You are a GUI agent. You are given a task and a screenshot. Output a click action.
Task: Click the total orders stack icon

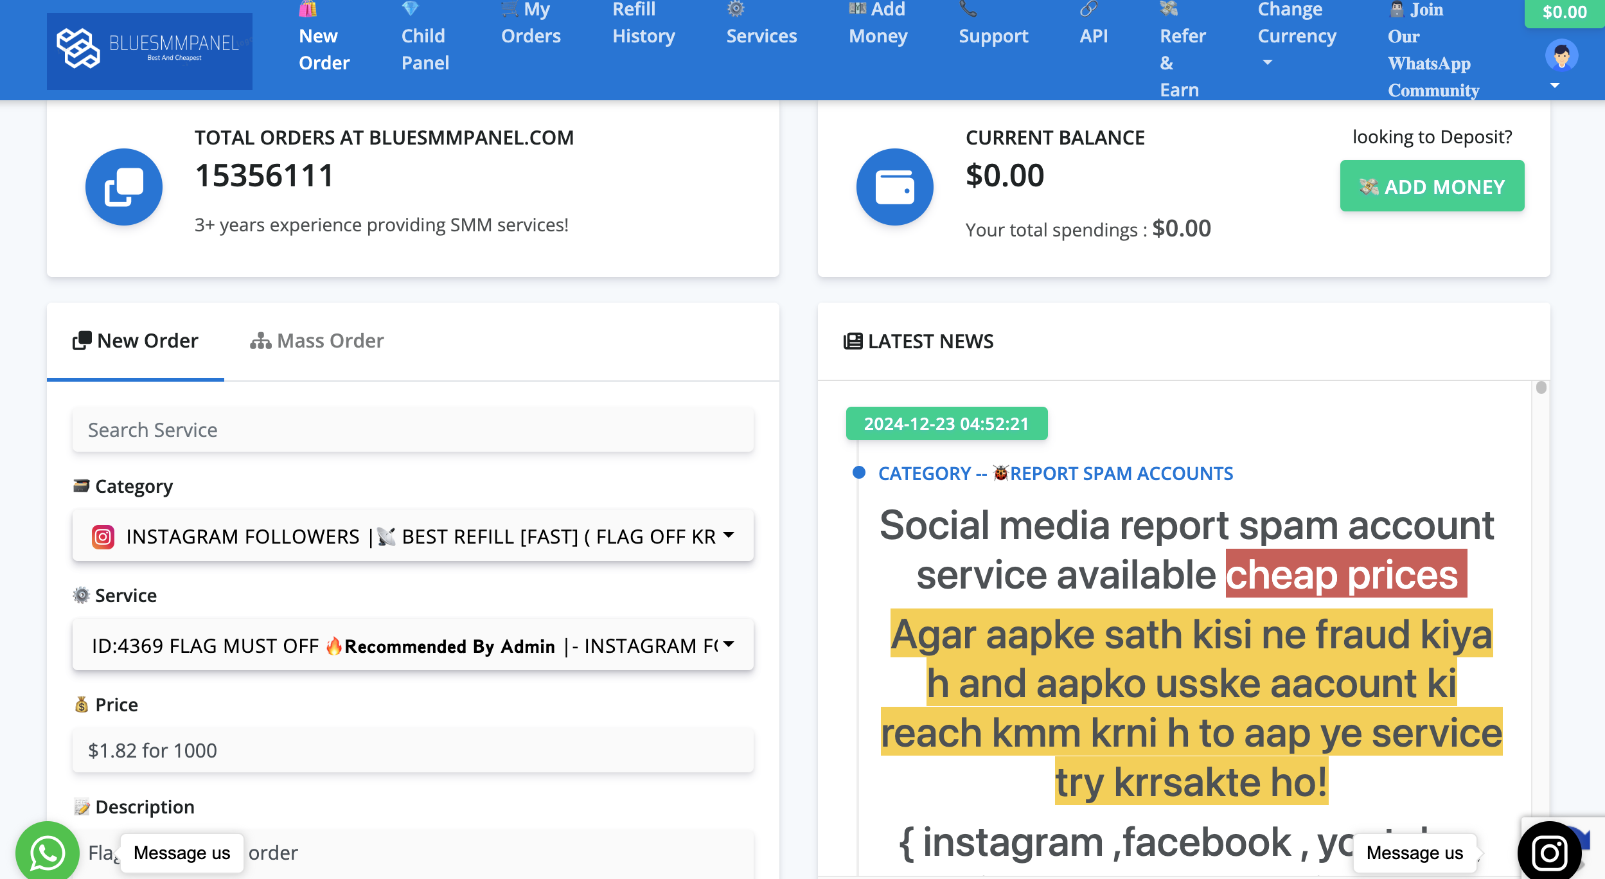pyautogui.click(x=124, y=187)
